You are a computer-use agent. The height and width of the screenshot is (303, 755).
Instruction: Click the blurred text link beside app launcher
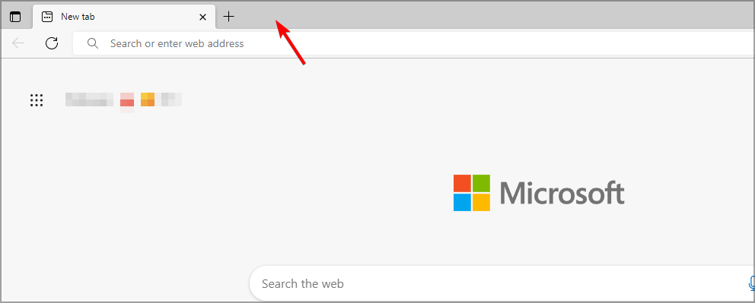click(x=90, y=99)
